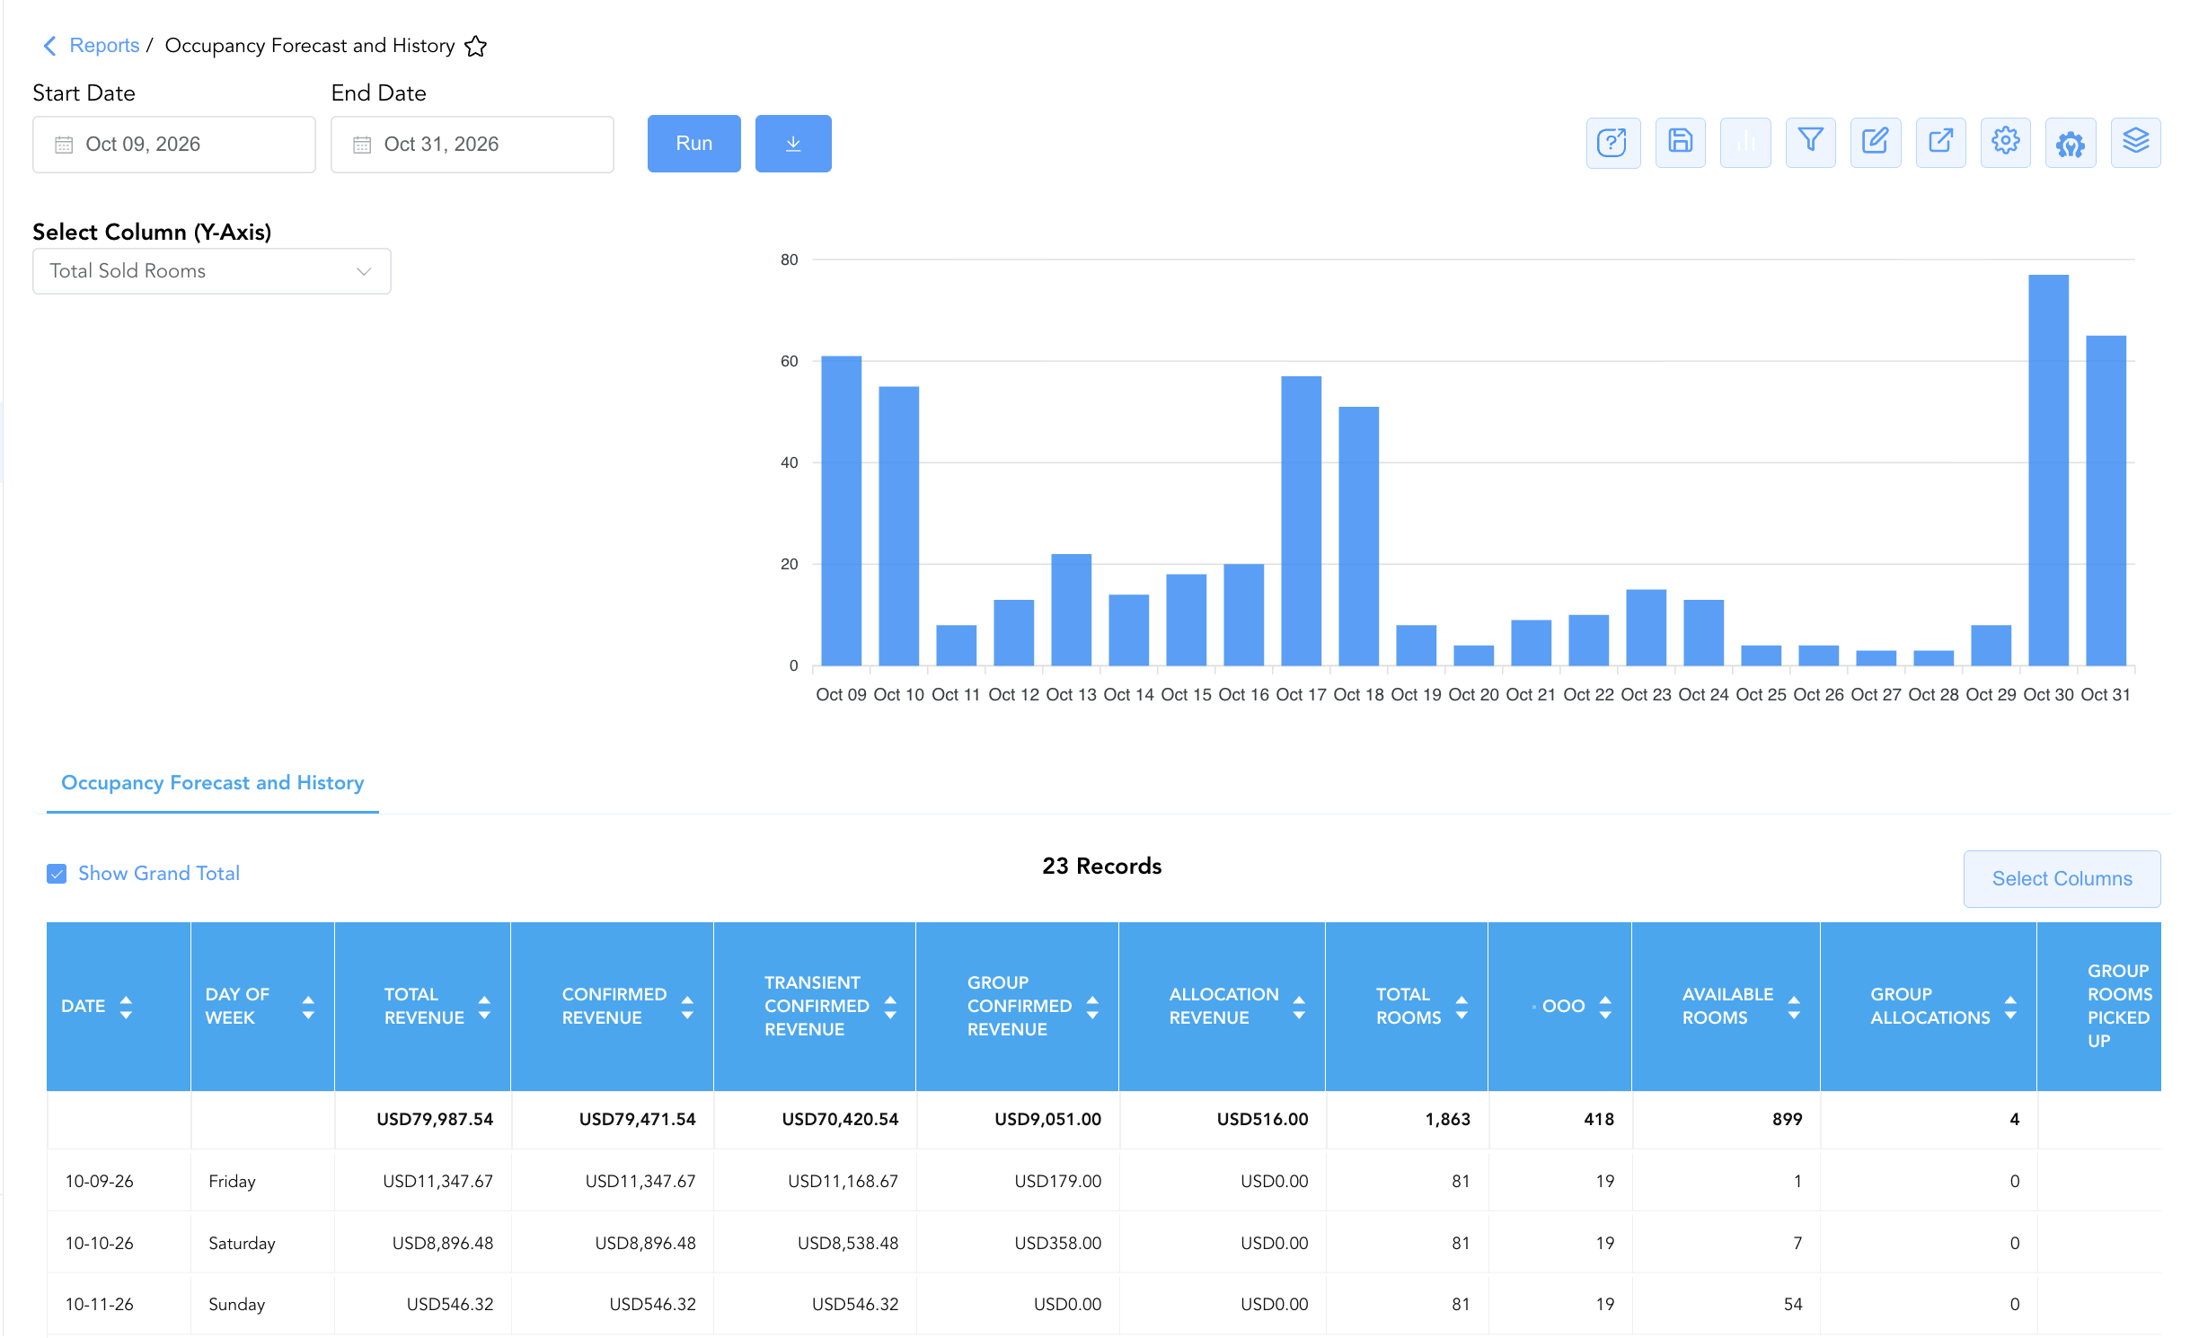Screen dimensions: 2190x1338
Task: Expand the Total Sold Rooms Y-Axis dropdown
Action: [212, 271]
